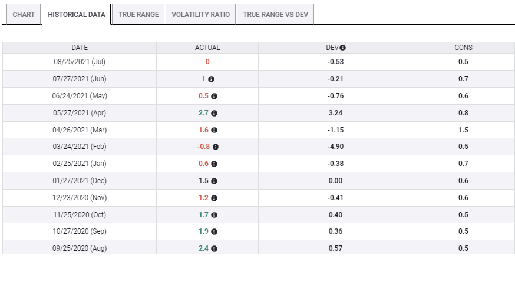
Task: Click info icon next to Sep actual 1.9
Action: pos(214,232)
